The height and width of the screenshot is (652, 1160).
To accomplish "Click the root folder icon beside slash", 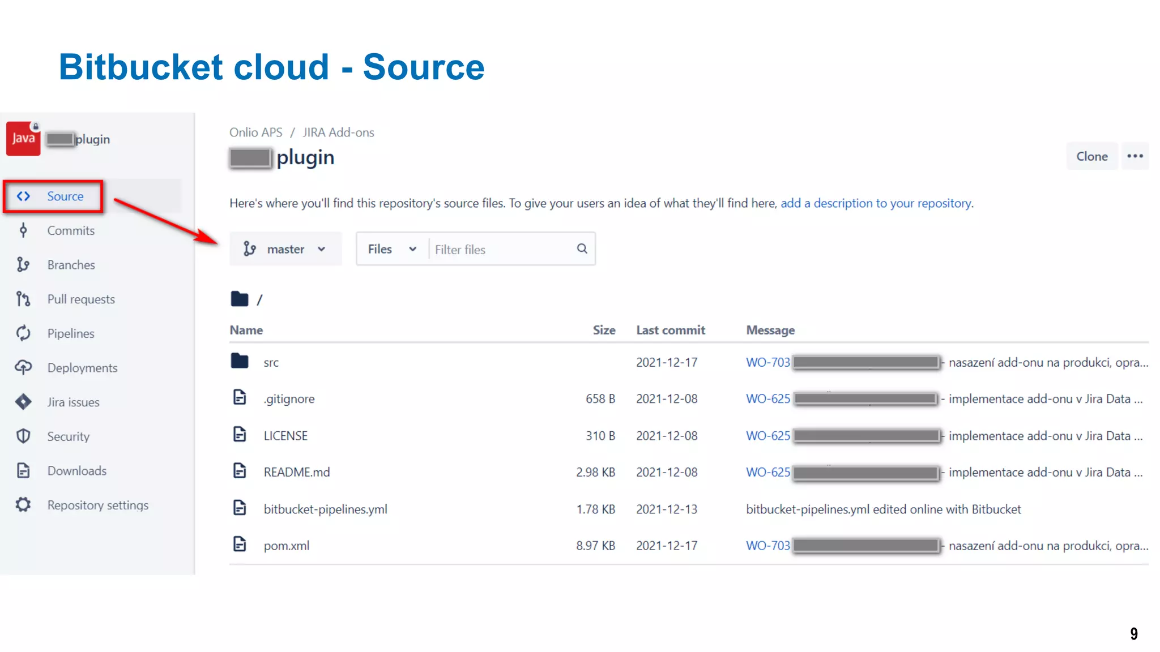I will click(240, 299).
